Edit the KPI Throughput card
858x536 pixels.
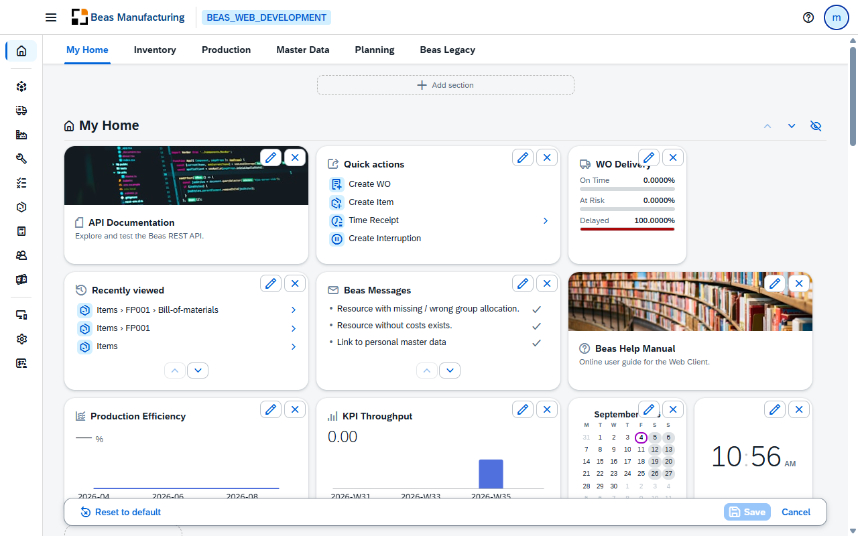click(523, 409)
